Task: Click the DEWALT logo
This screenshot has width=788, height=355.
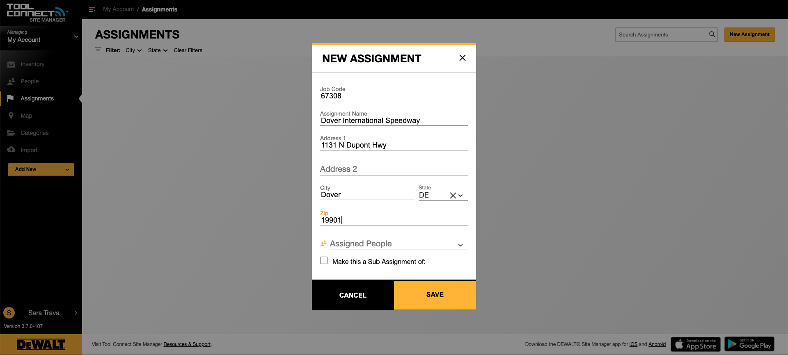Action: tap(41, 344)
